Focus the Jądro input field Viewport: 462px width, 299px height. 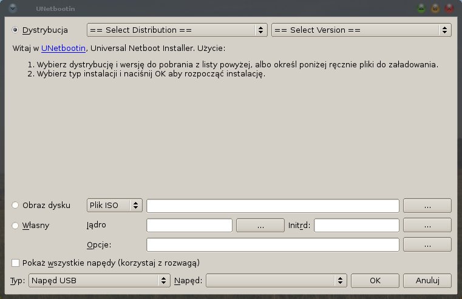tap(189, 226)
